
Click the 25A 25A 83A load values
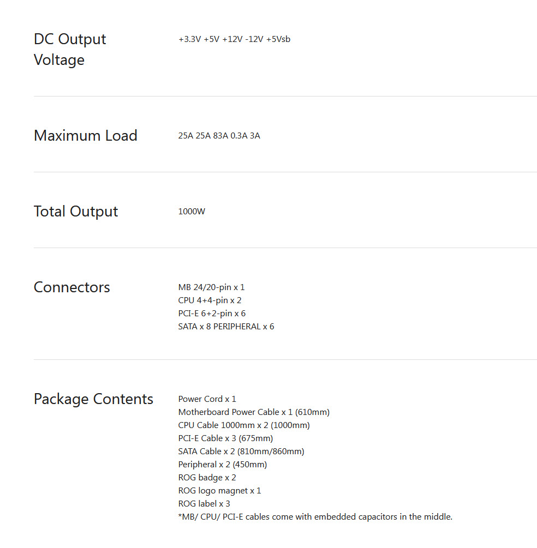[x=219, y=136]
